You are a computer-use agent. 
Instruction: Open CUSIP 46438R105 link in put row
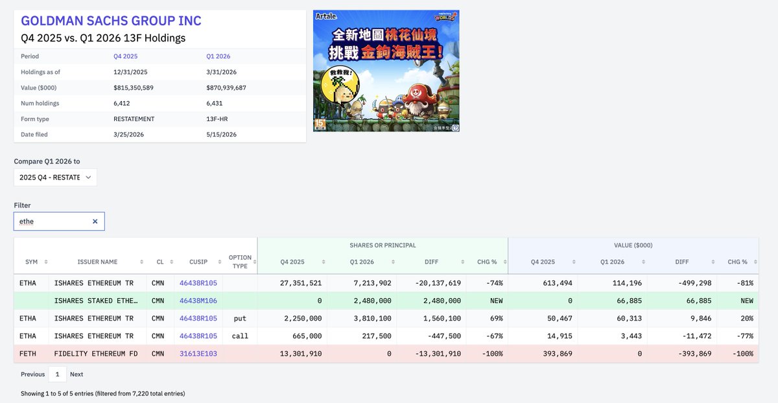[198, 319]
